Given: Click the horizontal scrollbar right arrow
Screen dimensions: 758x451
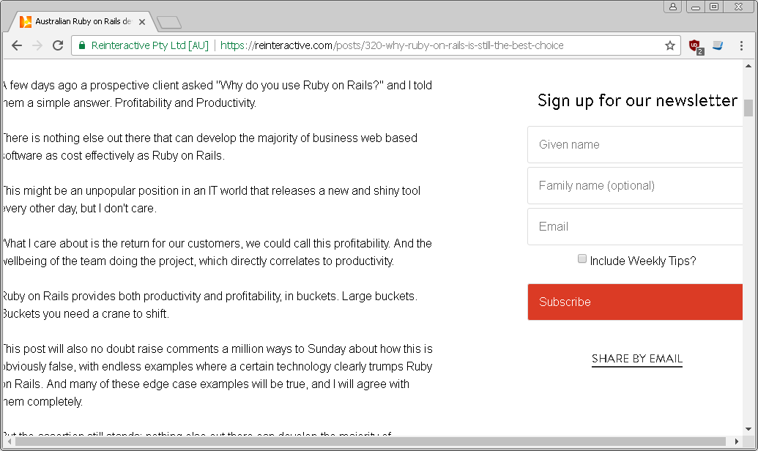Looking at the screenshot, I should click(737, 441).
